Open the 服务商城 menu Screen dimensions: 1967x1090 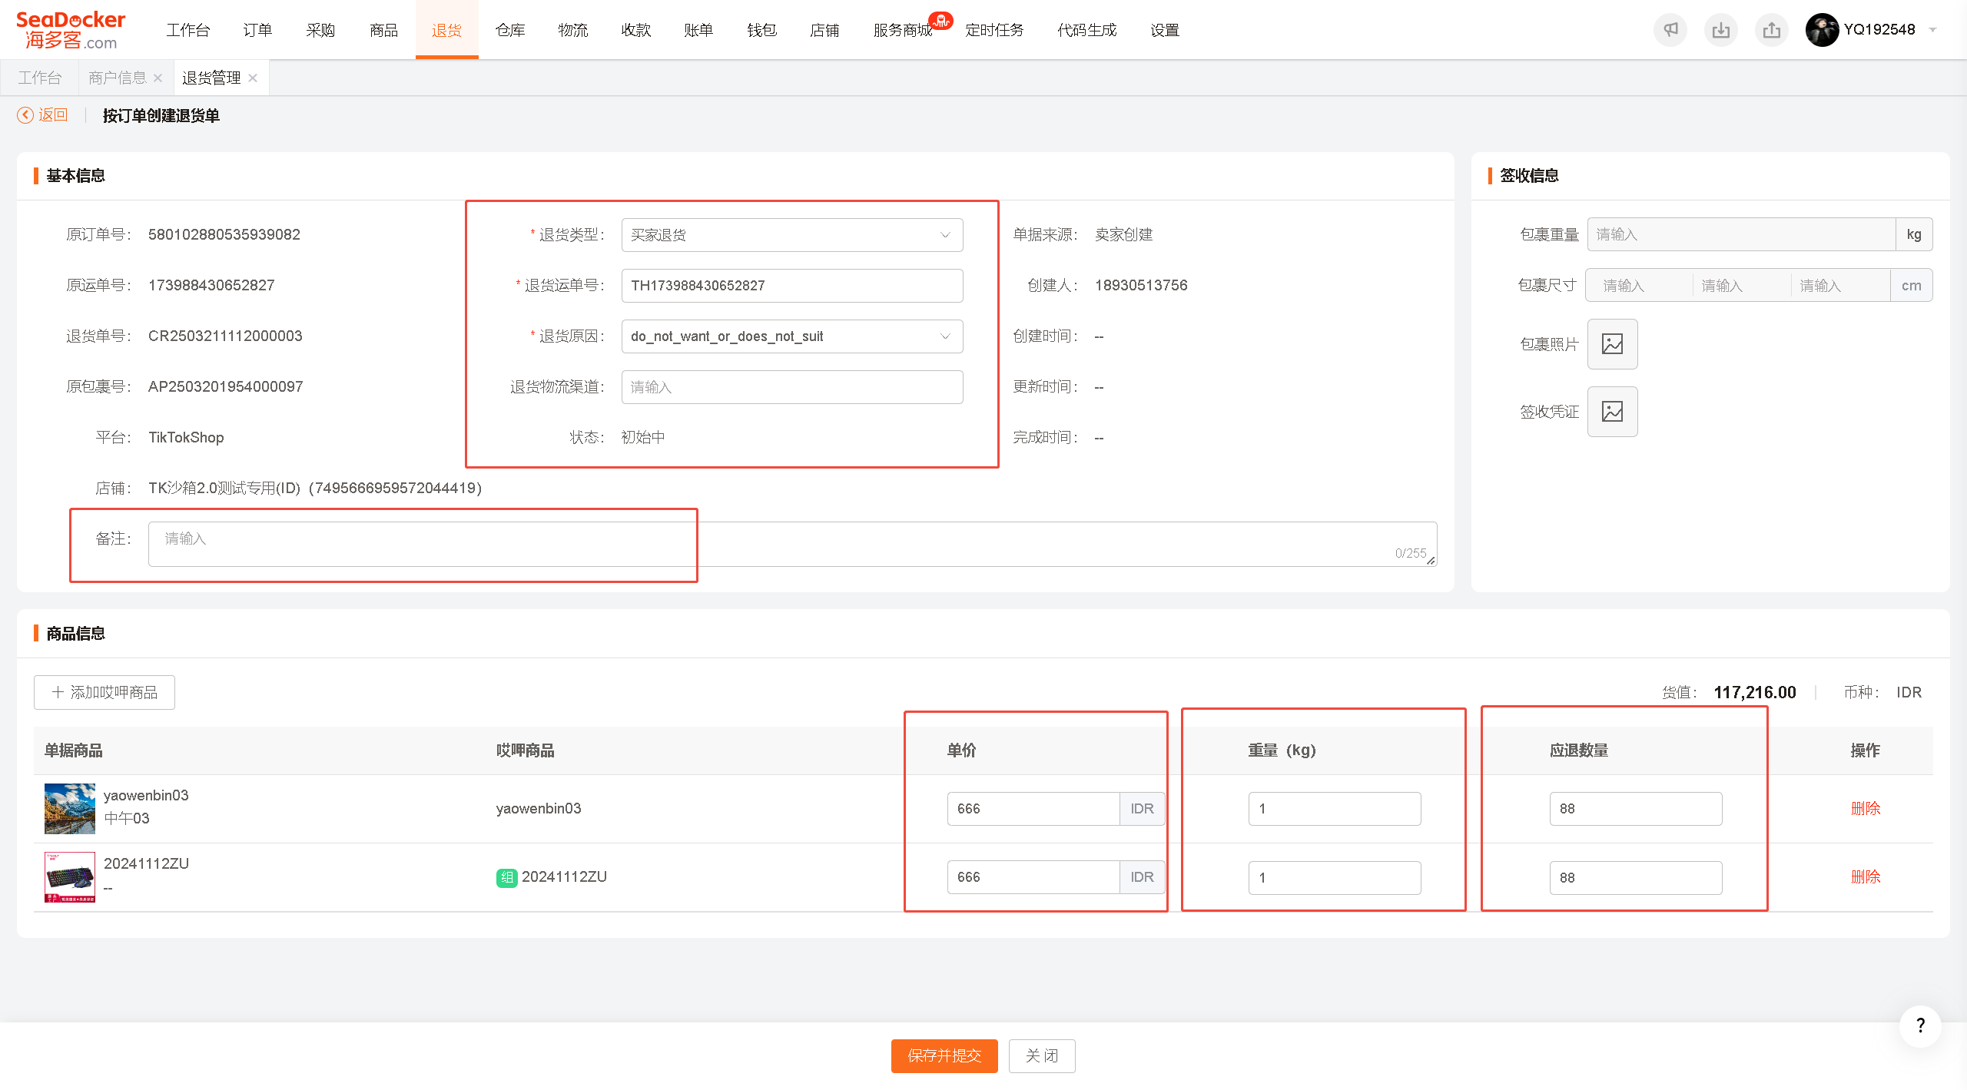902,30
